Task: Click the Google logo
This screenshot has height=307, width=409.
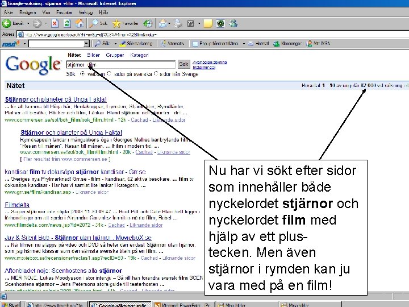Action: pyautogui.click(x=33, y=65)
